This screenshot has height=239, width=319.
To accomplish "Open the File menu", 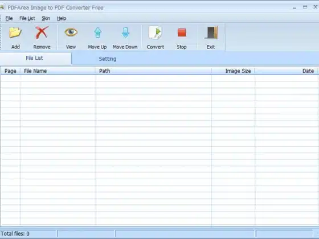I will click(x=9, y=18).
